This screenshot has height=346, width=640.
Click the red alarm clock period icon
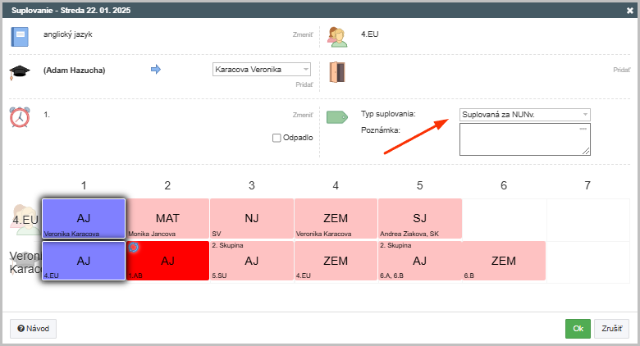pyautogui.click(x=20, y=117)
